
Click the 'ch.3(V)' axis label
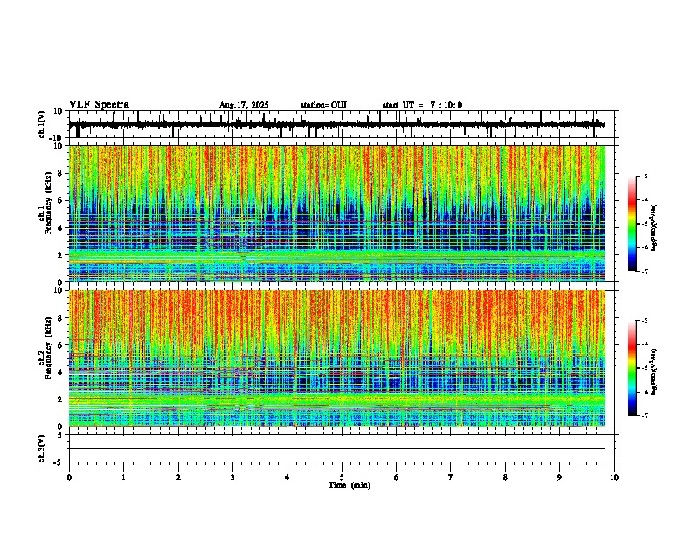pyautogui.click(x=42, y=449)
